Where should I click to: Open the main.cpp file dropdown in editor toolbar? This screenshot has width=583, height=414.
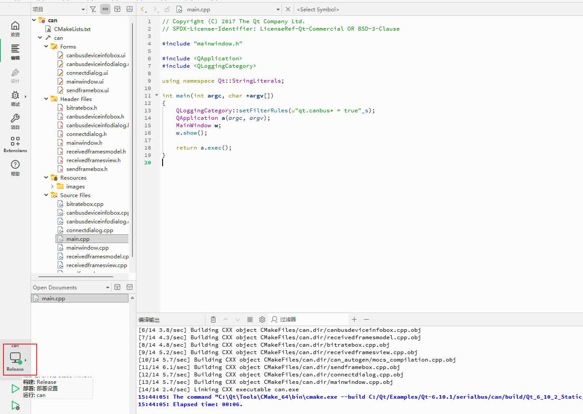[228, 9]
